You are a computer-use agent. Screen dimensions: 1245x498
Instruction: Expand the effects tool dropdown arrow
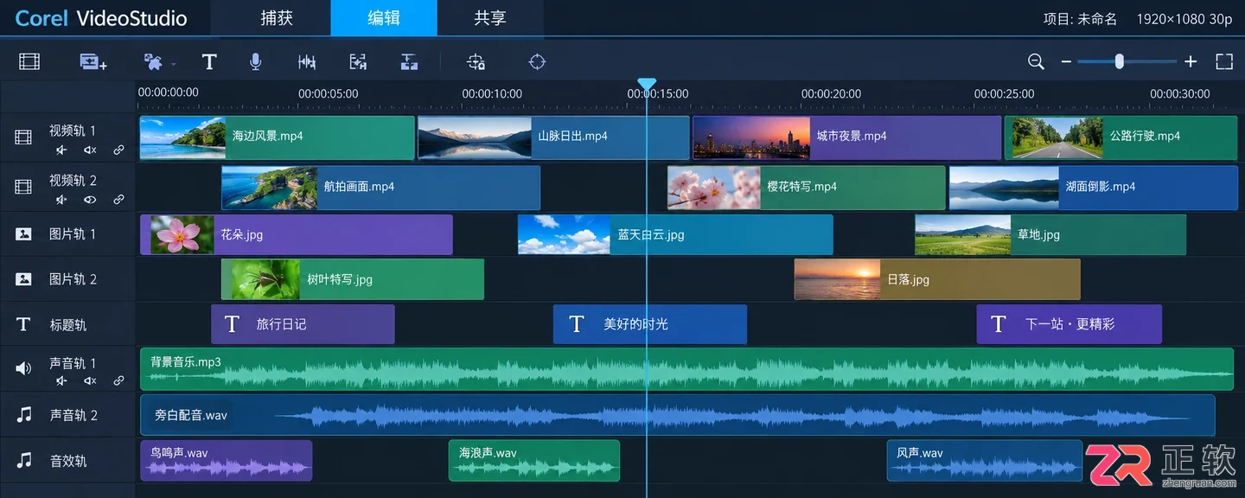point(174,64)
